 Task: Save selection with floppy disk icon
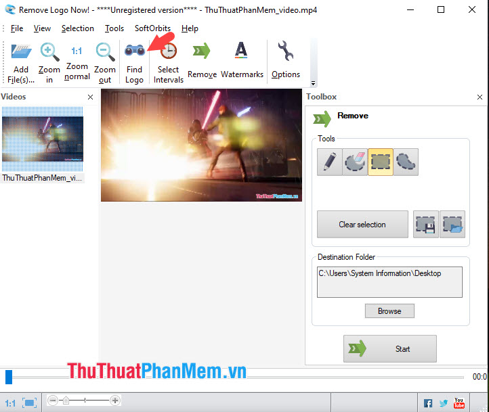(x=426, y=225)
